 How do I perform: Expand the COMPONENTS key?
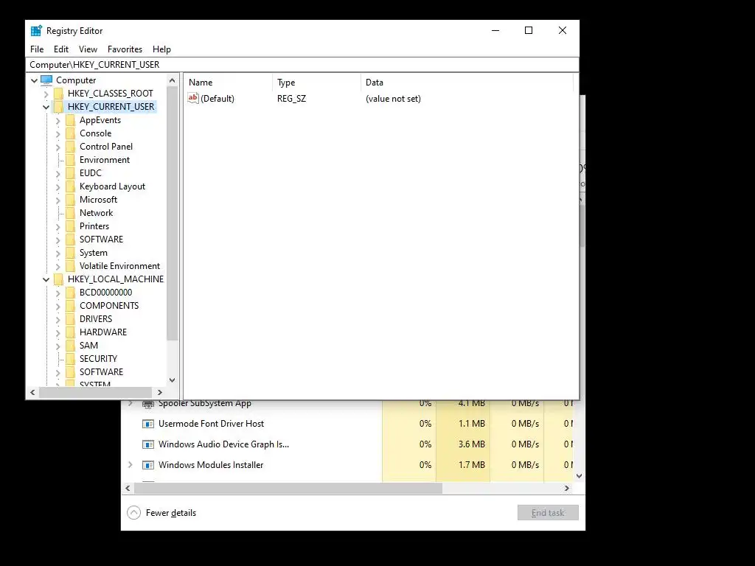tap(58, 306)
